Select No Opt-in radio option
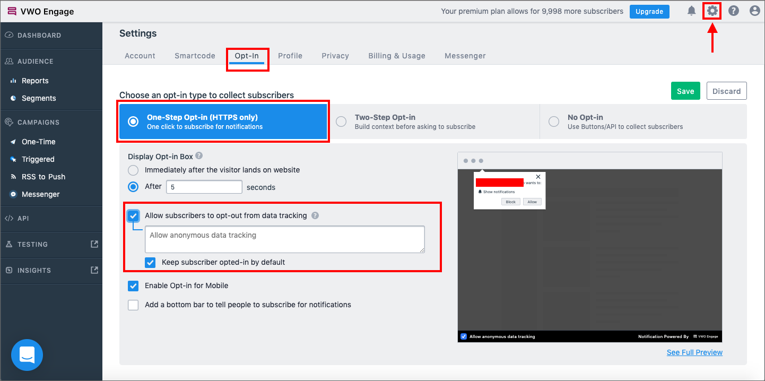Image resolution: width=765 pixels, height=381 pixels. click(554, 122)
